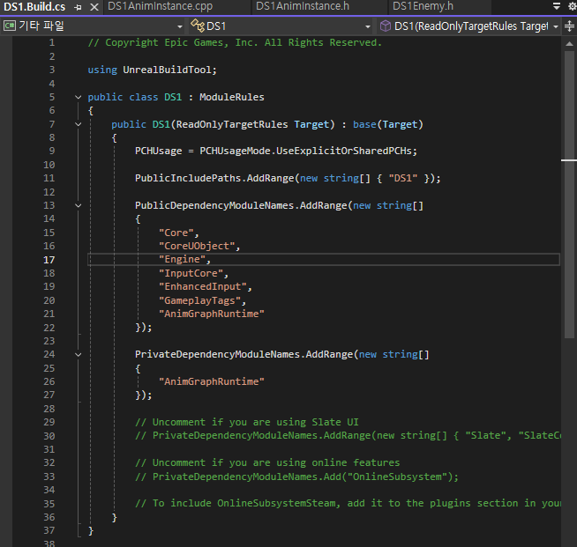The image size is (577, 547).
Task: Click the OnlineSubsystemSteam comment on line 35
Action: (348, 503)
